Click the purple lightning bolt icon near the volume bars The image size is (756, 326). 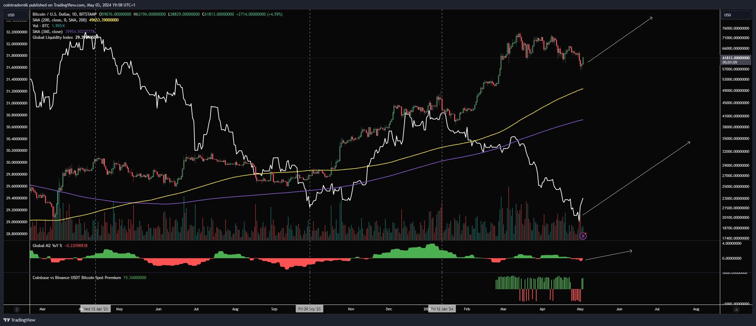point(583,235)
